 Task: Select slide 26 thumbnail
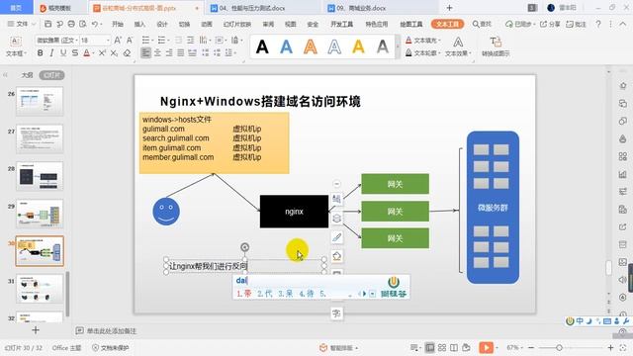coord(40,101)
